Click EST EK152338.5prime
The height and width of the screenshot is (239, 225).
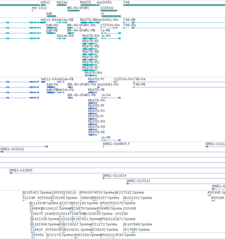pos(45,219)
